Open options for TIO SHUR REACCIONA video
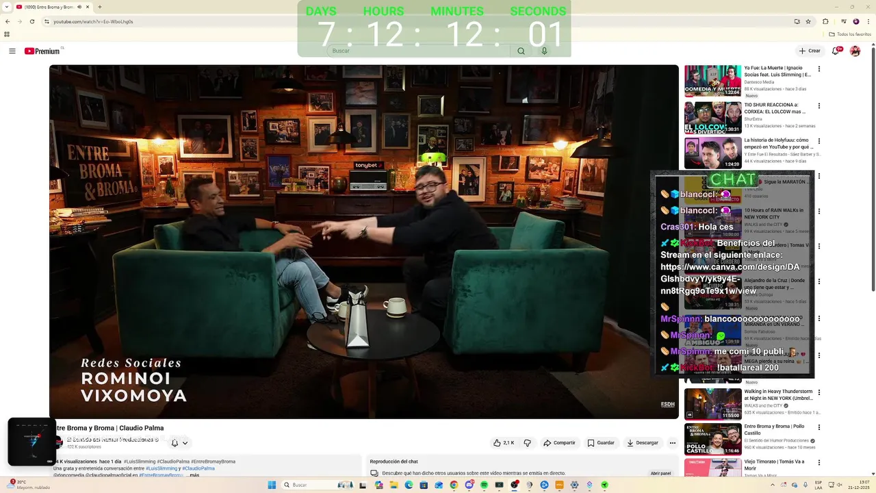 pos(819,105)
